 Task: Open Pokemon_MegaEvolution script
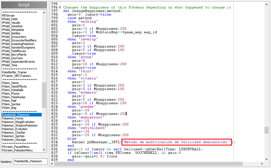tap(18, 122)
